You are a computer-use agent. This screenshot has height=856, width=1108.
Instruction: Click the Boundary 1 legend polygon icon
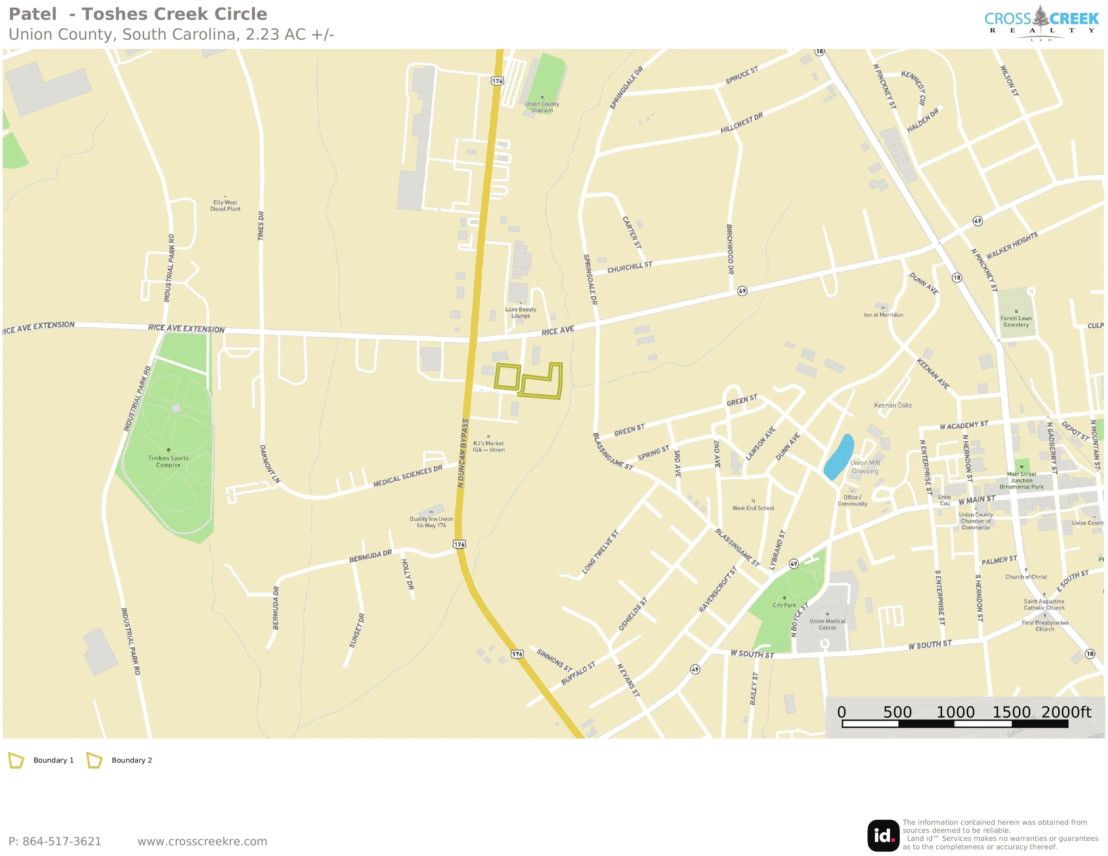click(x=16, y=760)
